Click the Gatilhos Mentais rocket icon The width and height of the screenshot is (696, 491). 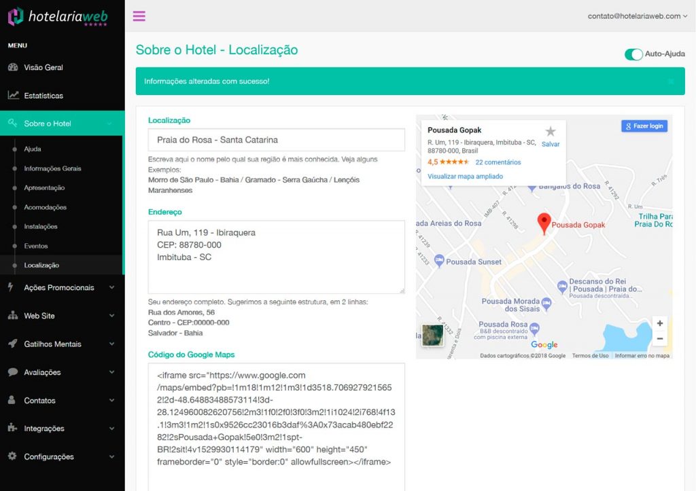[13, 344]
